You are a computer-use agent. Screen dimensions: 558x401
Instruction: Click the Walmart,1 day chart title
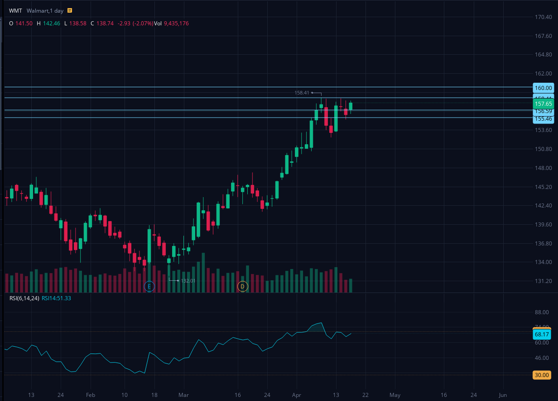point(45,11)
